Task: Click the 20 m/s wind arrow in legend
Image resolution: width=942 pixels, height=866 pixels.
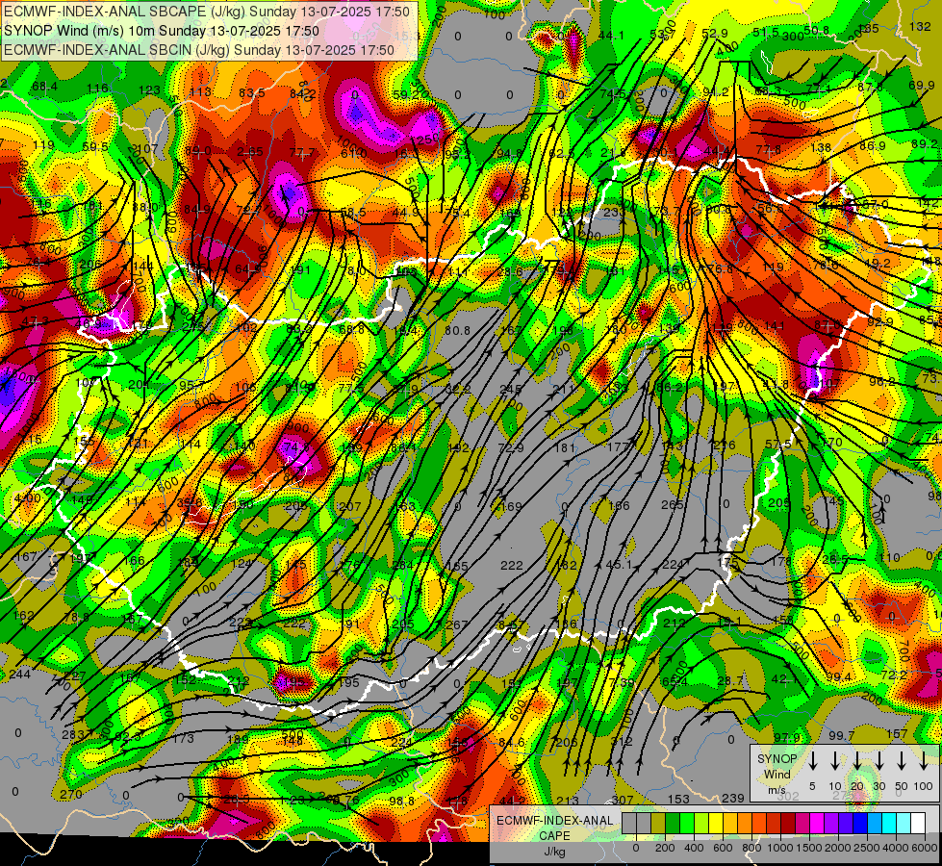Action: click(856, 761)
